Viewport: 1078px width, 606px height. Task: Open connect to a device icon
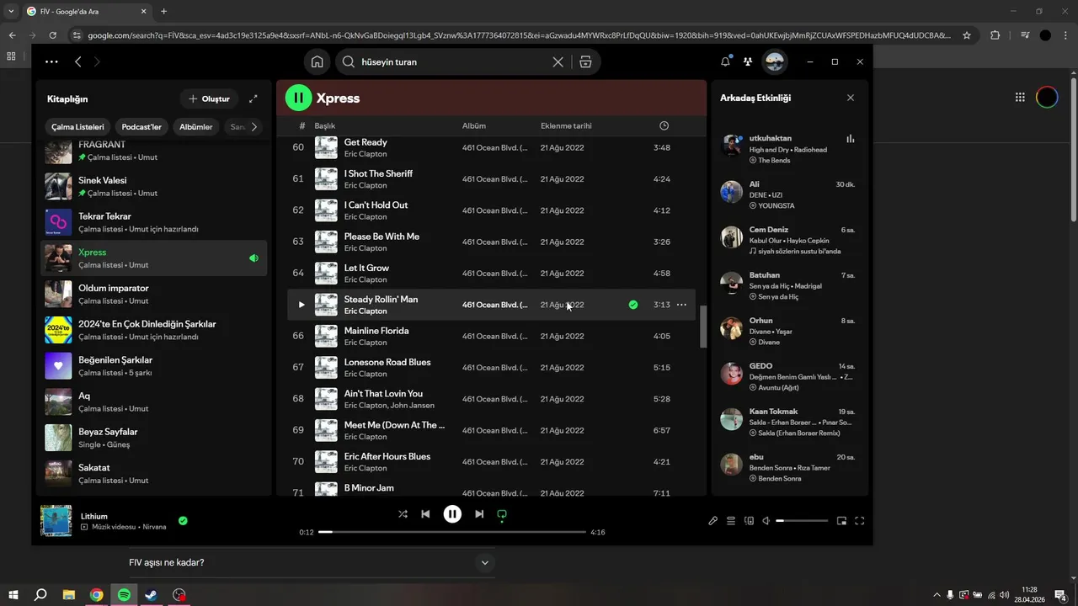(749, 521)
